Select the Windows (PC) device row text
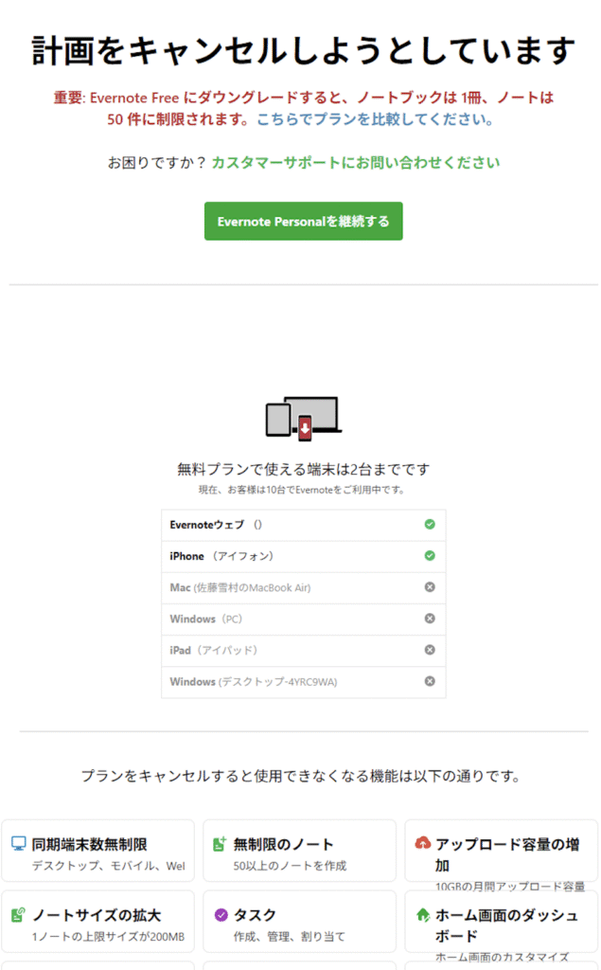Viewport: 601px width, 970px height. coord(206,620)
